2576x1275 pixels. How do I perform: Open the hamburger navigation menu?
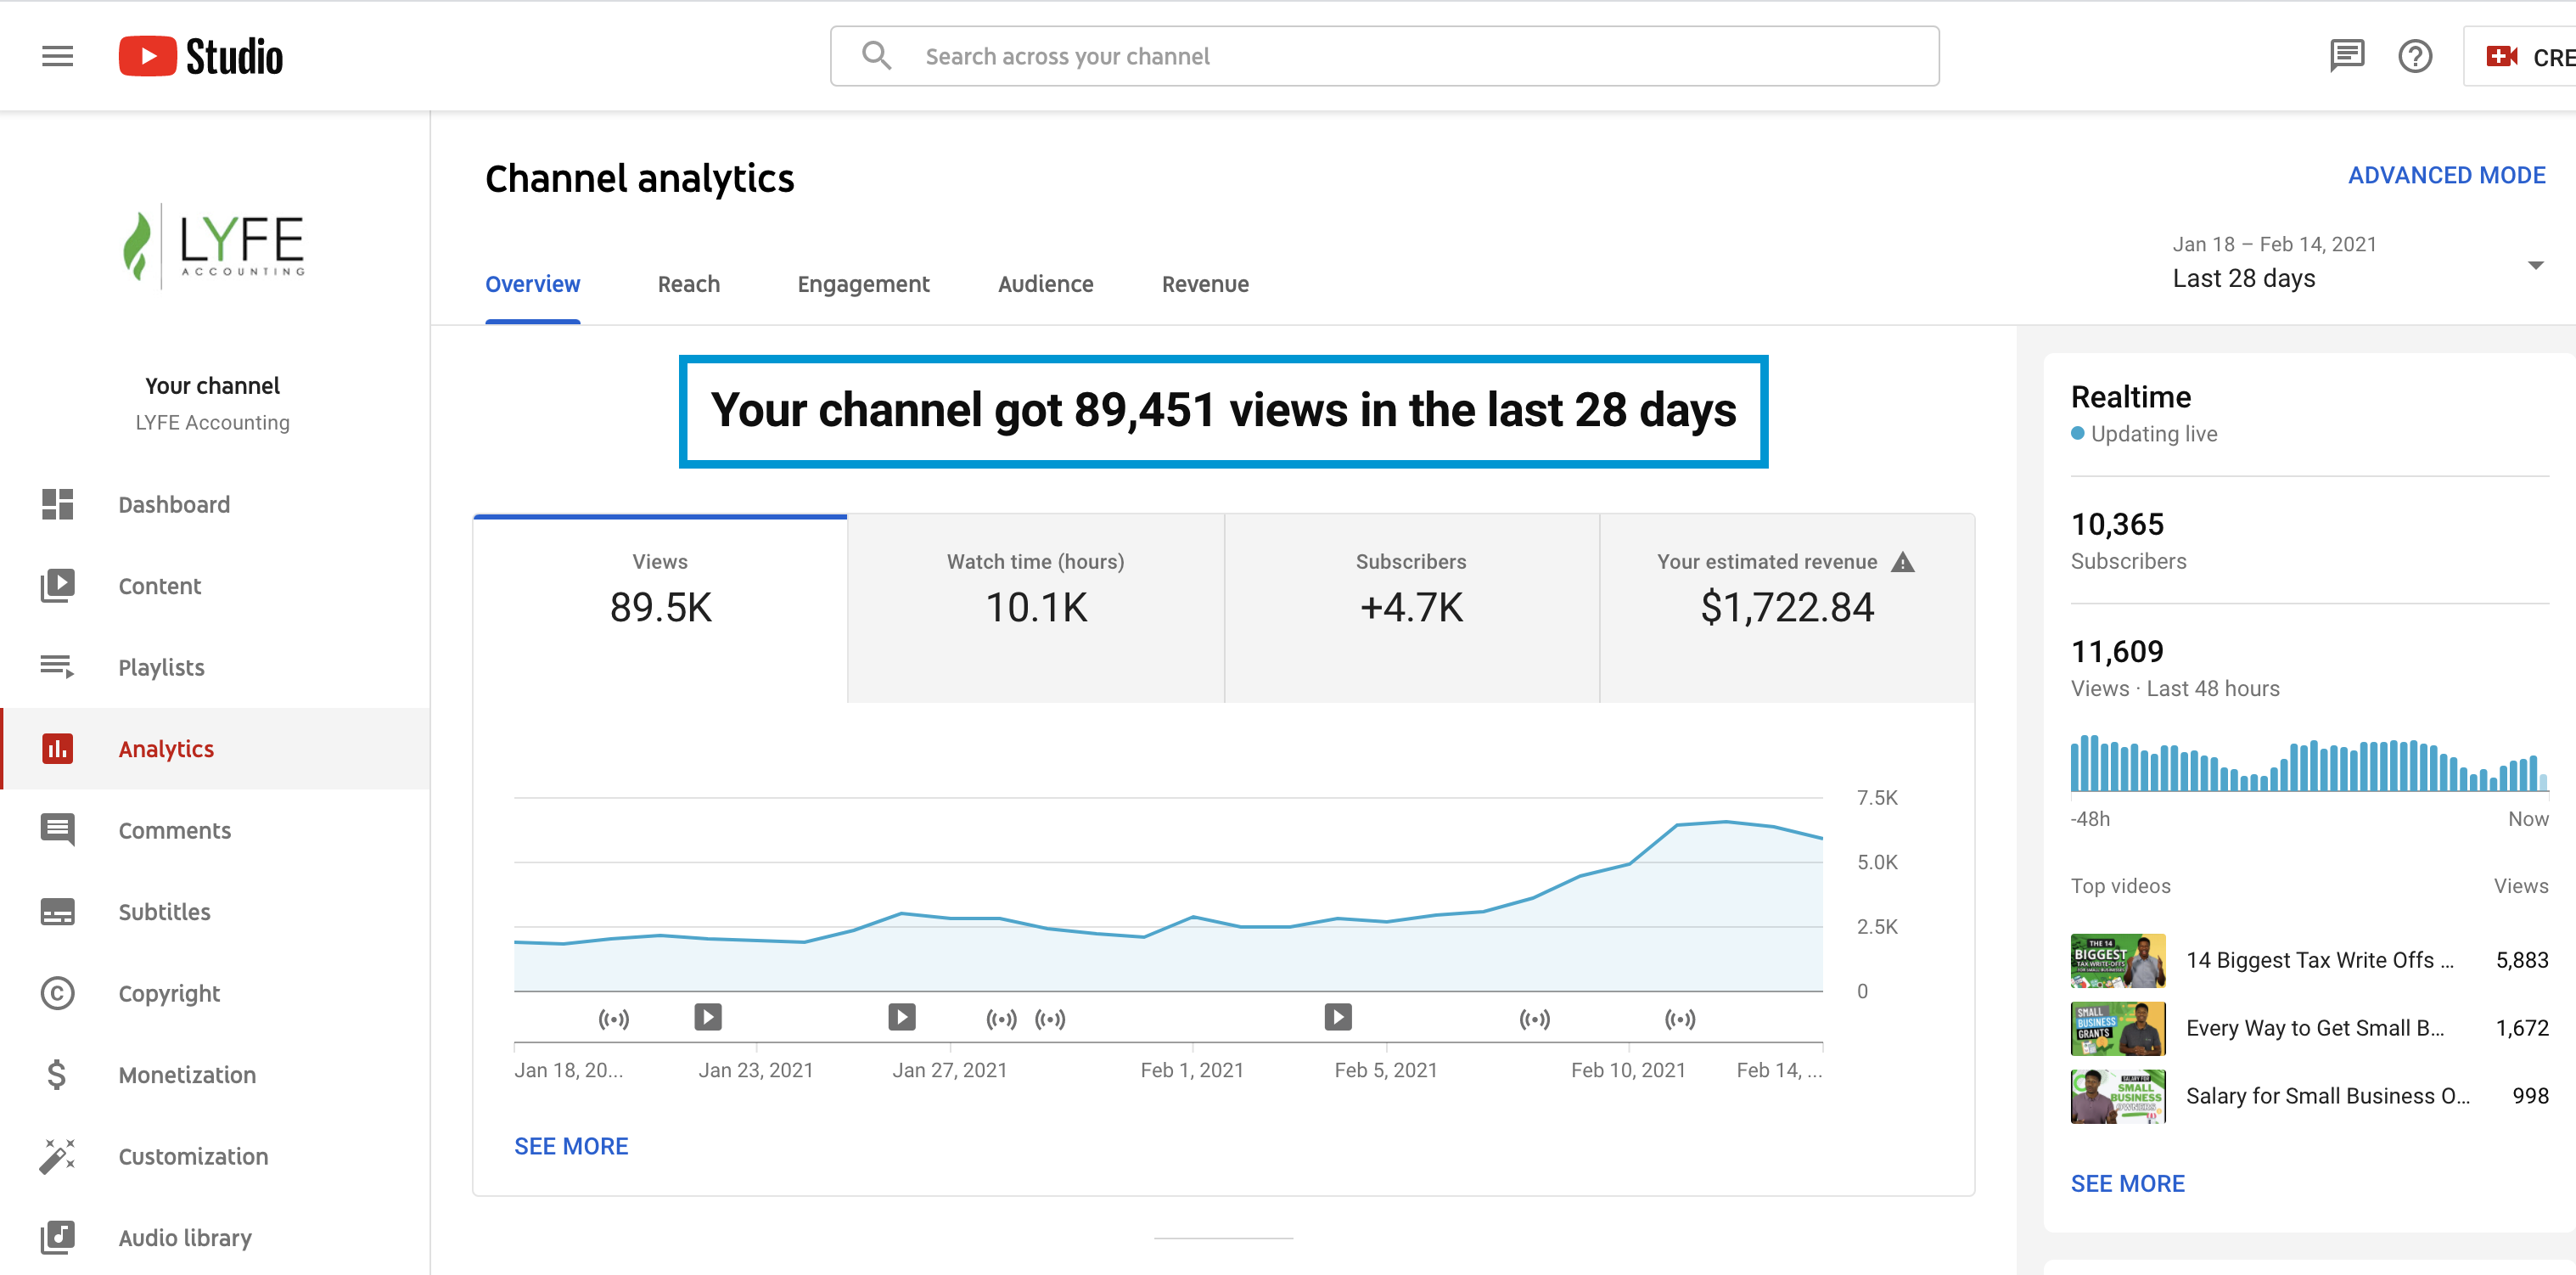(57, 56)
